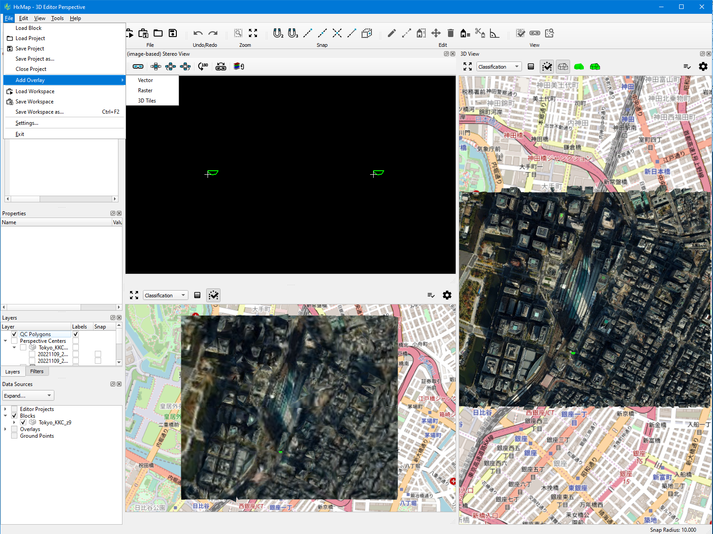Click Save Workspace in the File menu
This screenshot has height=534, width=713.
click(34, 102)
